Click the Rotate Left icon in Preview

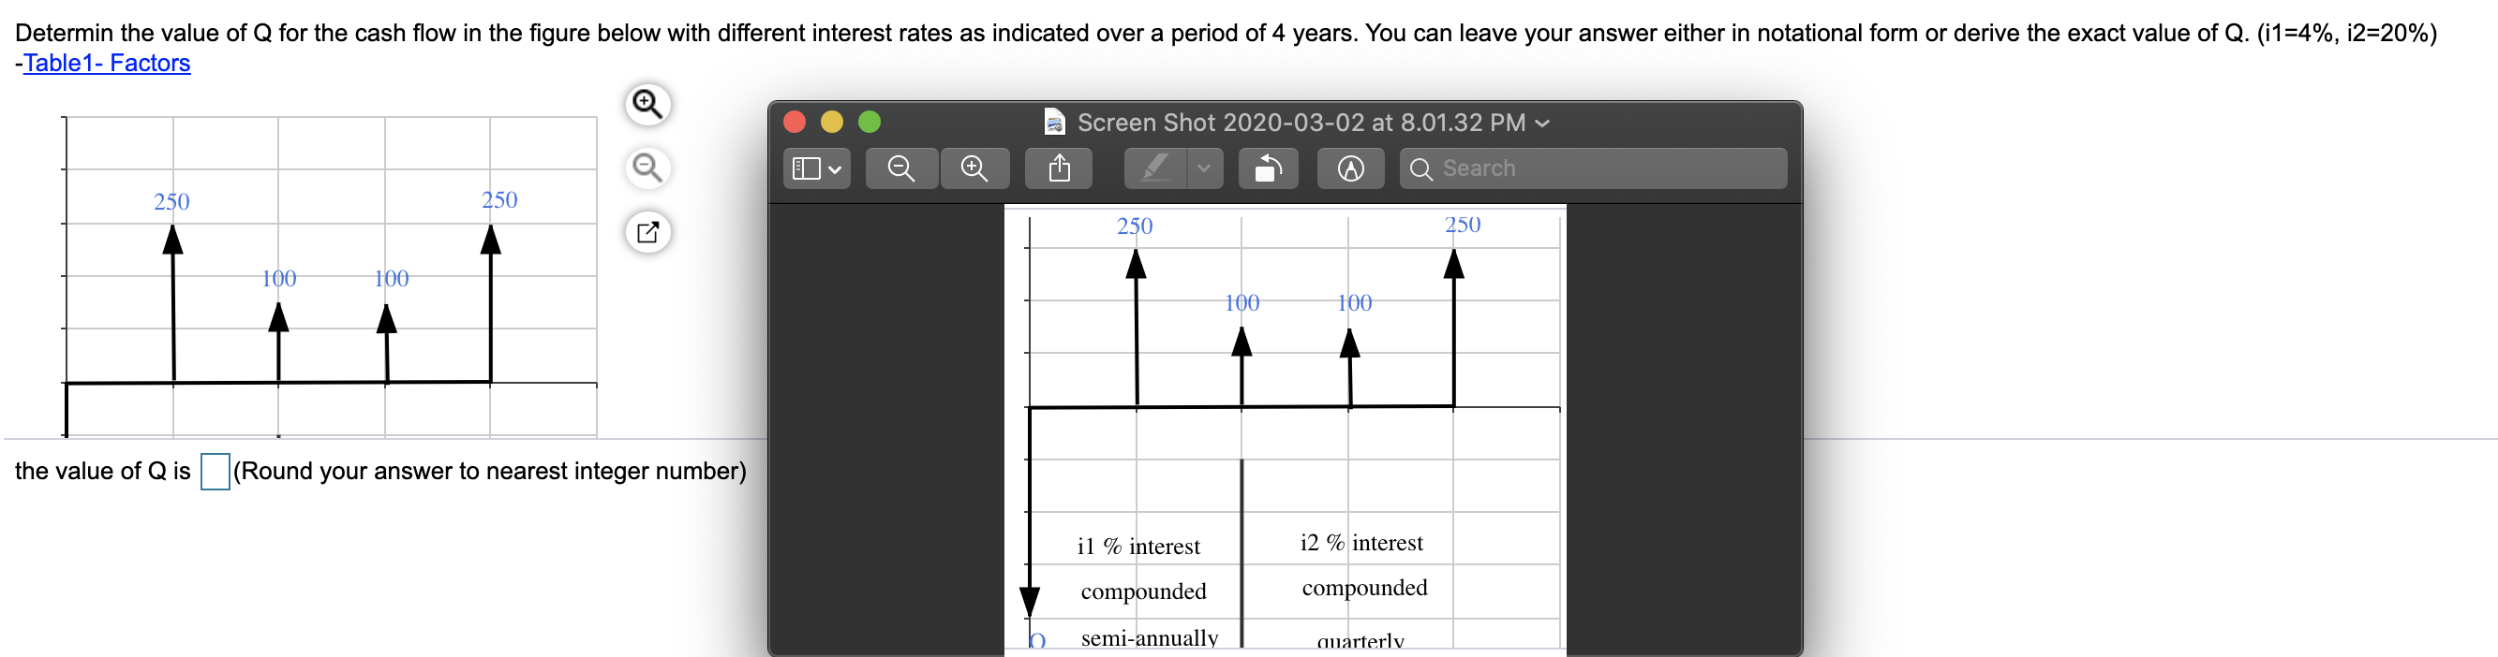[1269, 168]
